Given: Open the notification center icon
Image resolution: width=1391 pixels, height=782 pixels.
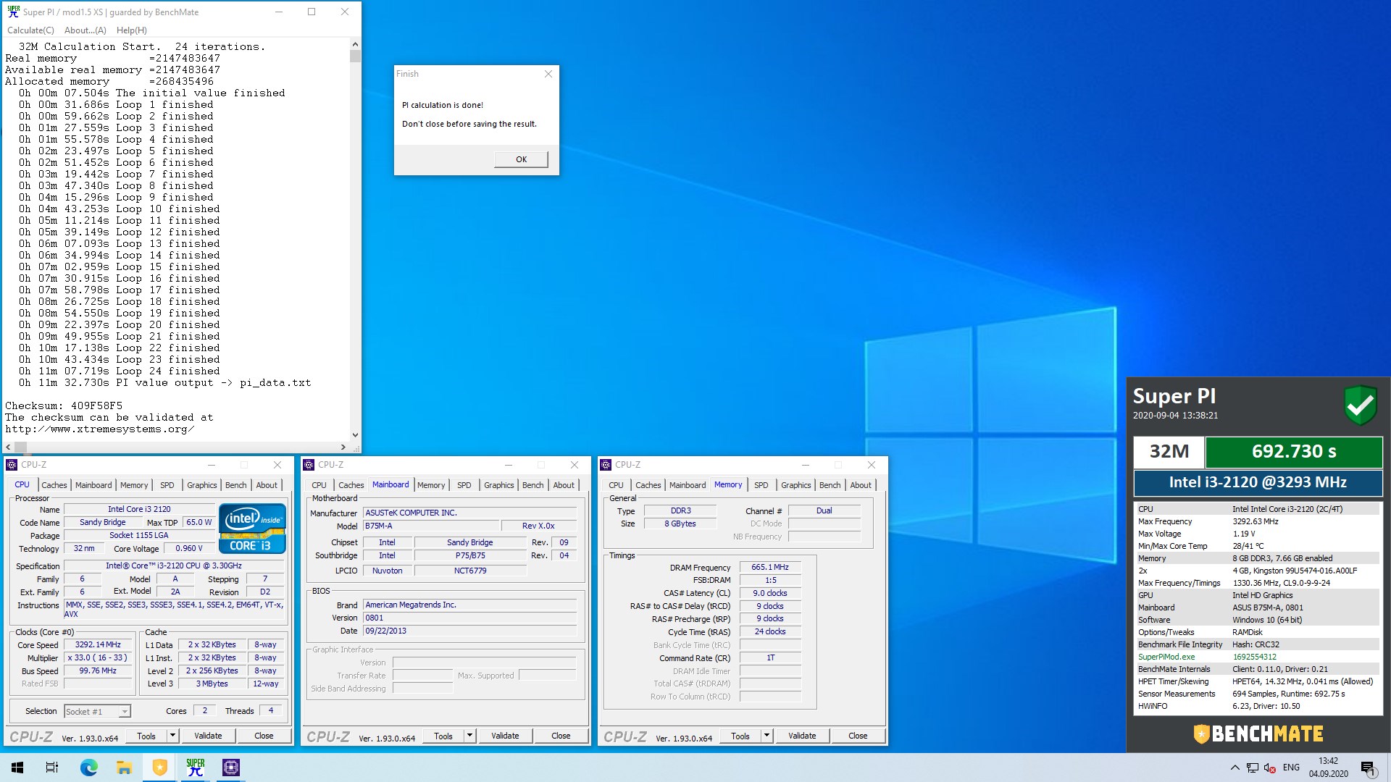Looking at the screenshot, I should [x=1368, y=768].
